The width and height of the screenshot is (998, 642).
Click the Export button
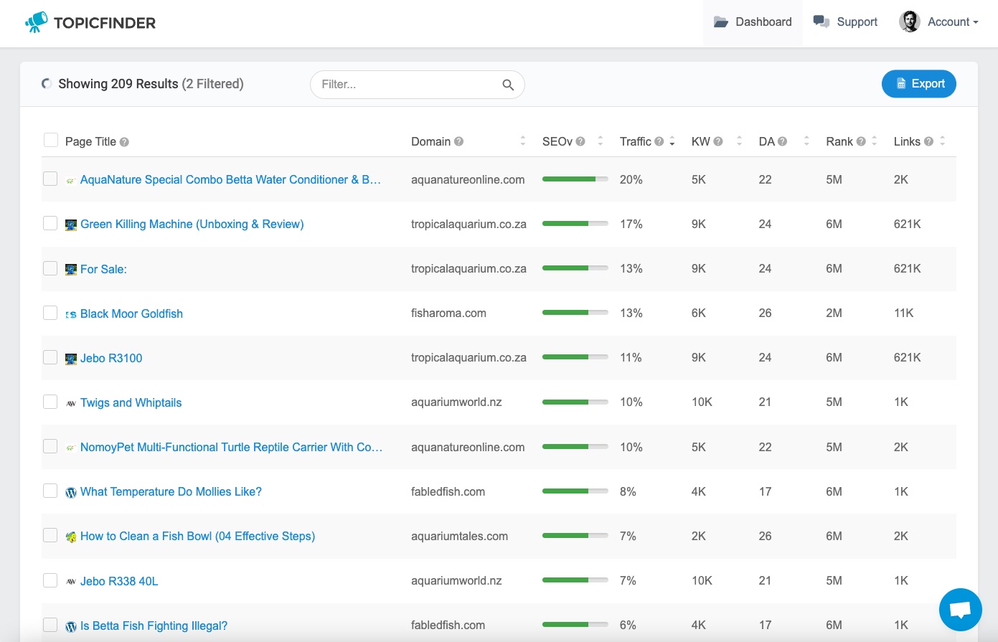click(x=919, y=84)
